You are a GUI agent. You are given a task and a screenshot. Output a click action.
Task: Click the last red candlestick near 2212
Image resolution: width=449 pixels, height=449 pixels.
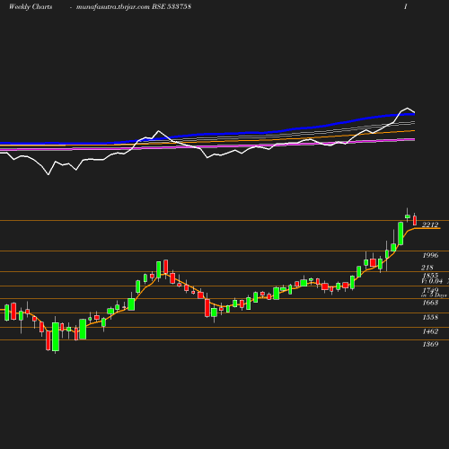tap(415, 220)
